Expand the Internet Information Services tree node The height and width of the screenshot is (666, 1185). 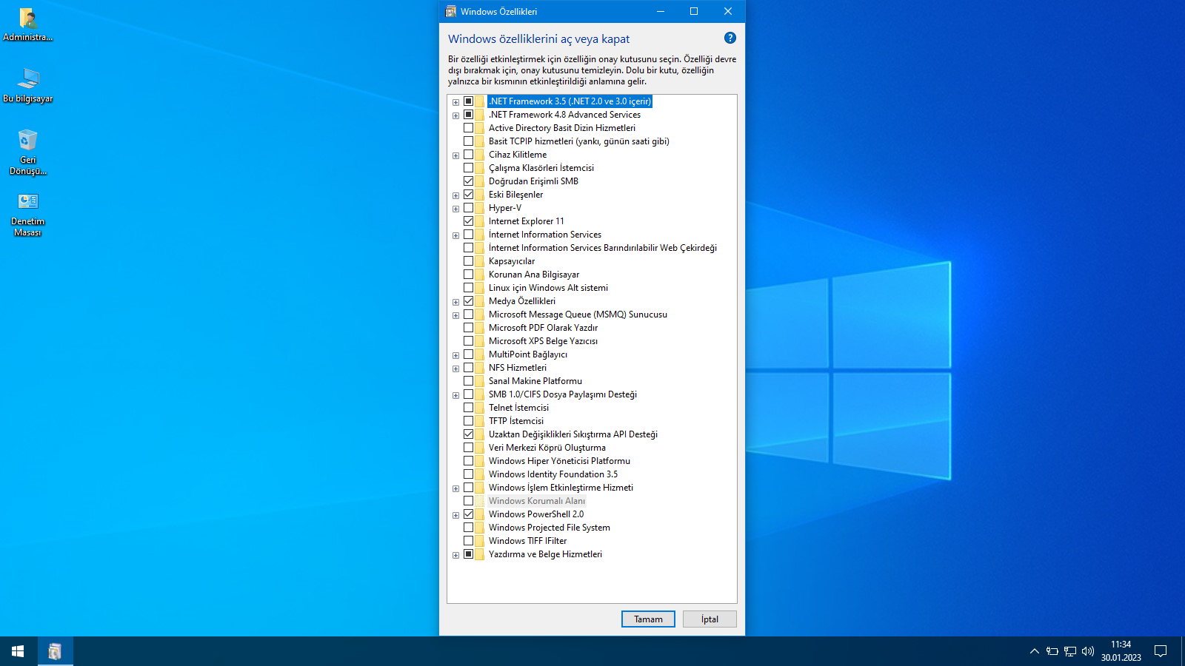pos(455,235)
